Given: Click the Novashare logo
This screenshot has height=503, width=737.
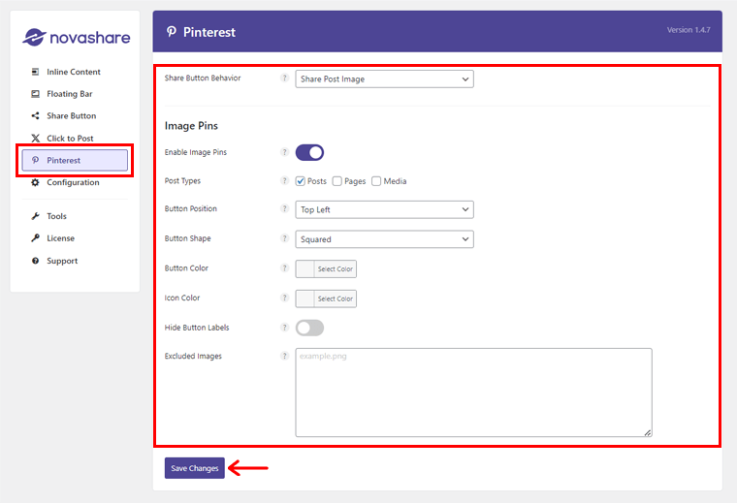Looking at the screenshot, I should [77, 37].
